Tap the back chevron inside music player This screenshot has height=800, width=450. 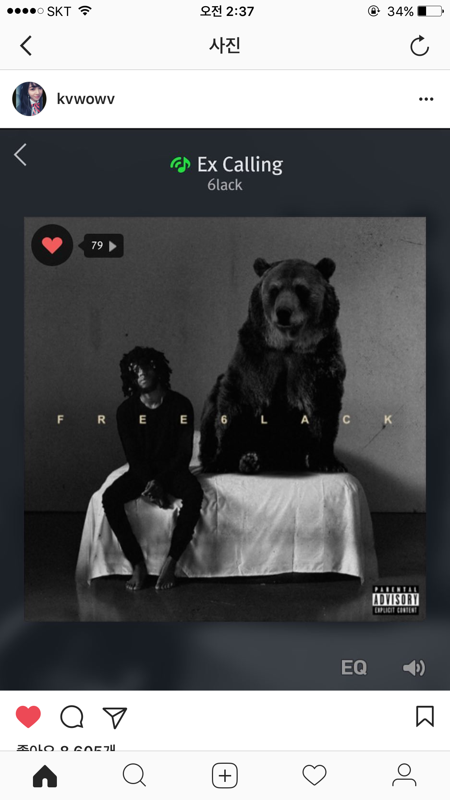coord(20,155)
